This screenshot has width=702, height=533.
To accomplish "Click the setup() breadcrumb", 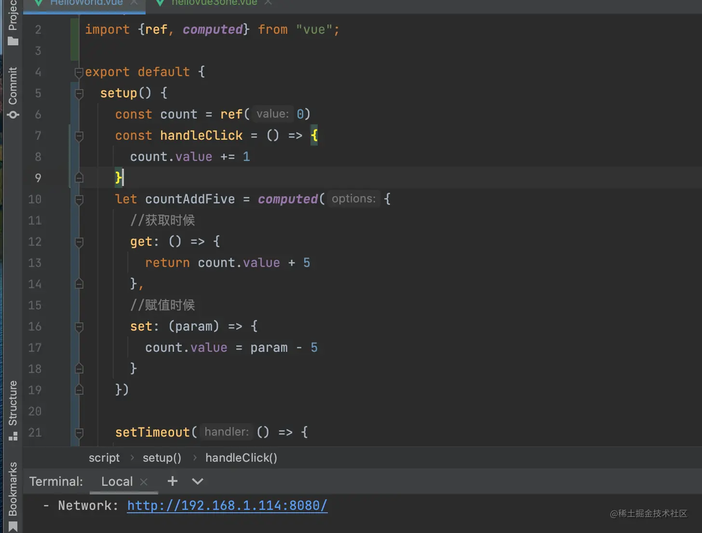I will coord(162,458).
